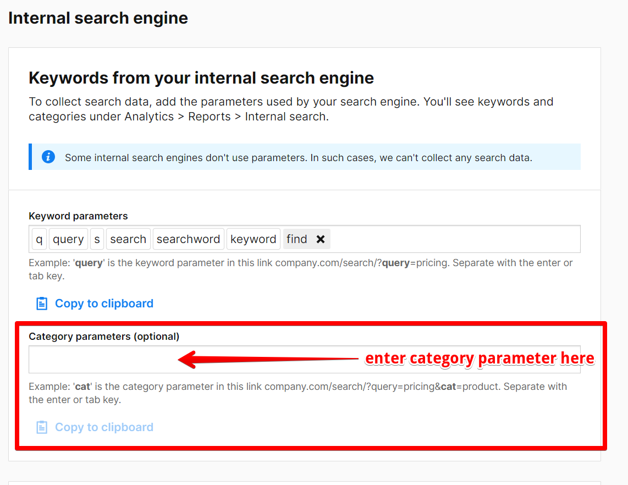628x485 pixels.
Task: Select the "keyword" keyword parameter tag
Action: [254, 239]
